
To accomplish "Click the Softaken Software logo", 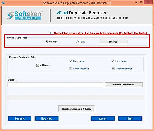I will pyautogui.click(x=25, y=15).
